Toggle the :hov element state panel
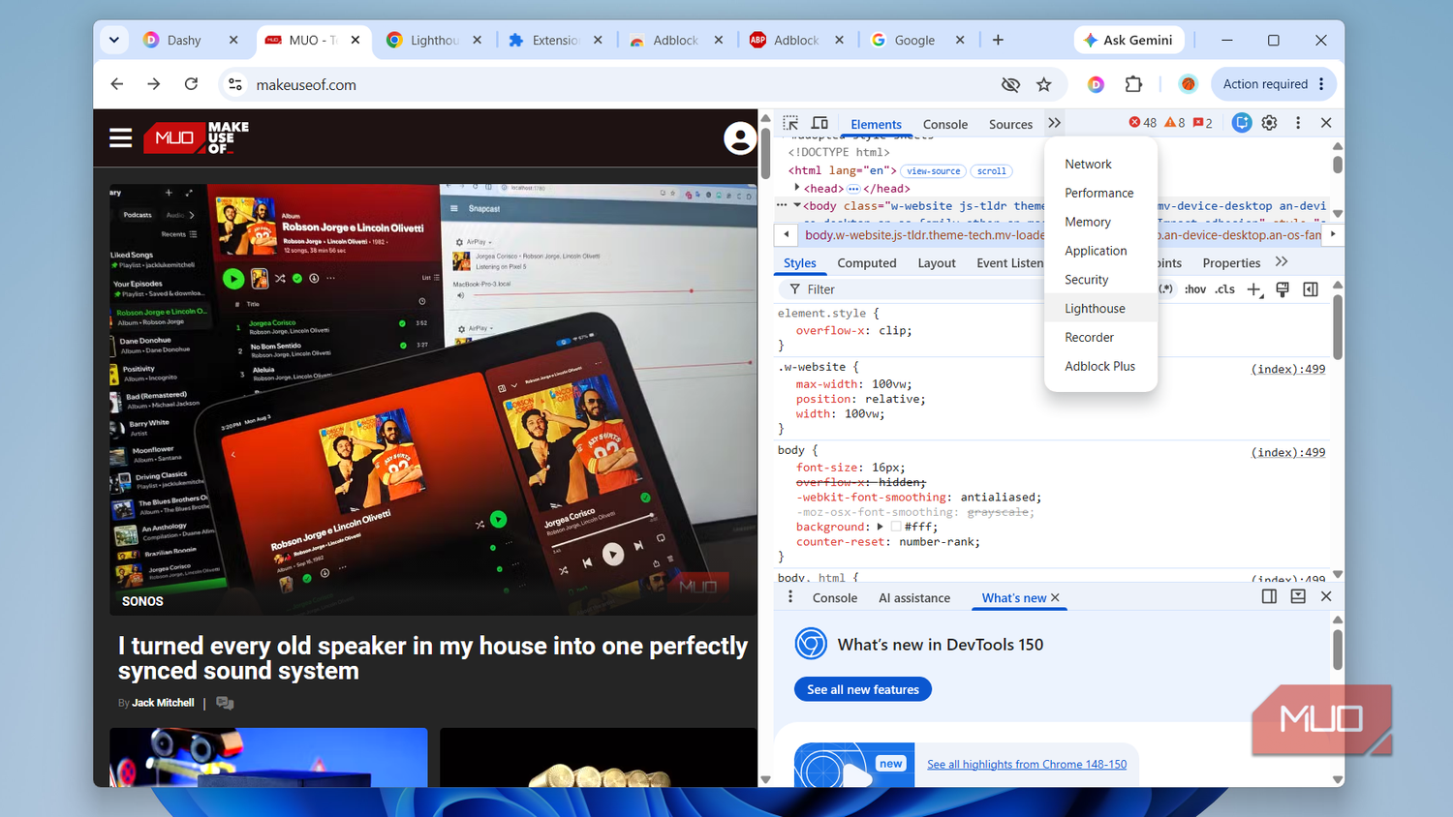1453x817 pixels. click(1195, 288)
